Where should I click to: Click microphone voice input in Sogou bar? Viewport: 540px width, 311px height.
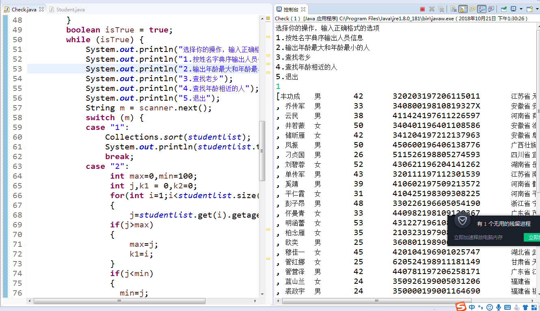[x=498, y=307]
